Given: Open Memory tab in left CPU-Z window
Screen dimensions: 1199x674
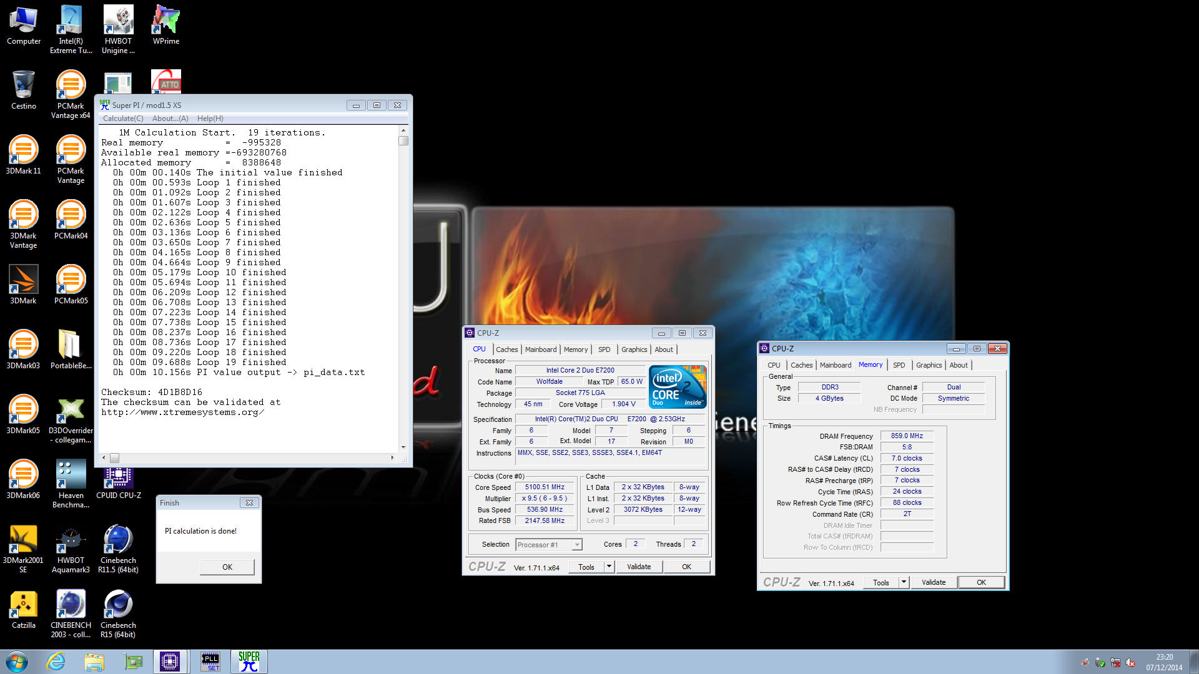Looking at the screenshot, I should (575, 349).
